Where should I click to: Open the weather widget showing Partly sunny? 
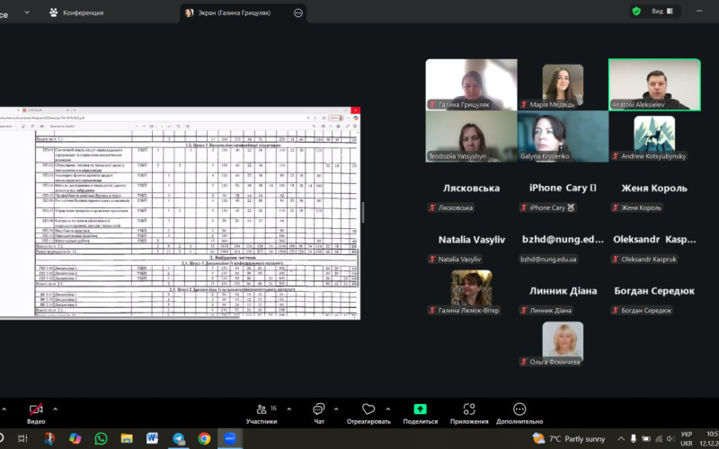tap(569, 438)
